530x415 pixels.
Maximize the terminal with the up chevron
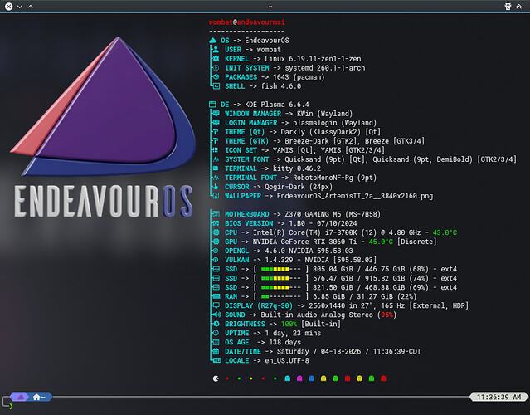(x=31, y=7)
